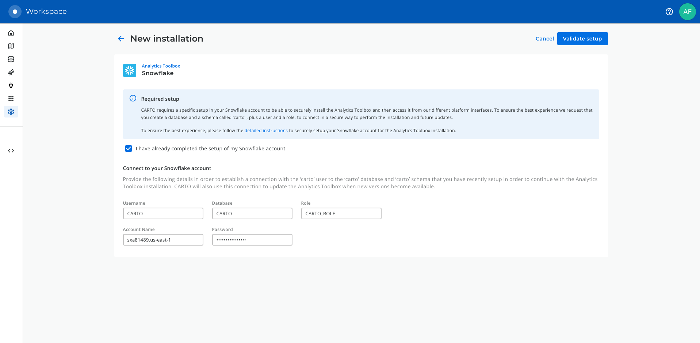The width and height of the screenshot is (700, 343).
Task: Open the detailed instructions link
Action: pos(266,131)
